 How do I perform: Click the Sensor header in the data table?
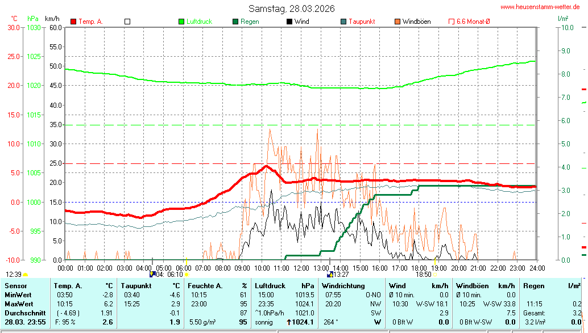(x=16, y=286)
